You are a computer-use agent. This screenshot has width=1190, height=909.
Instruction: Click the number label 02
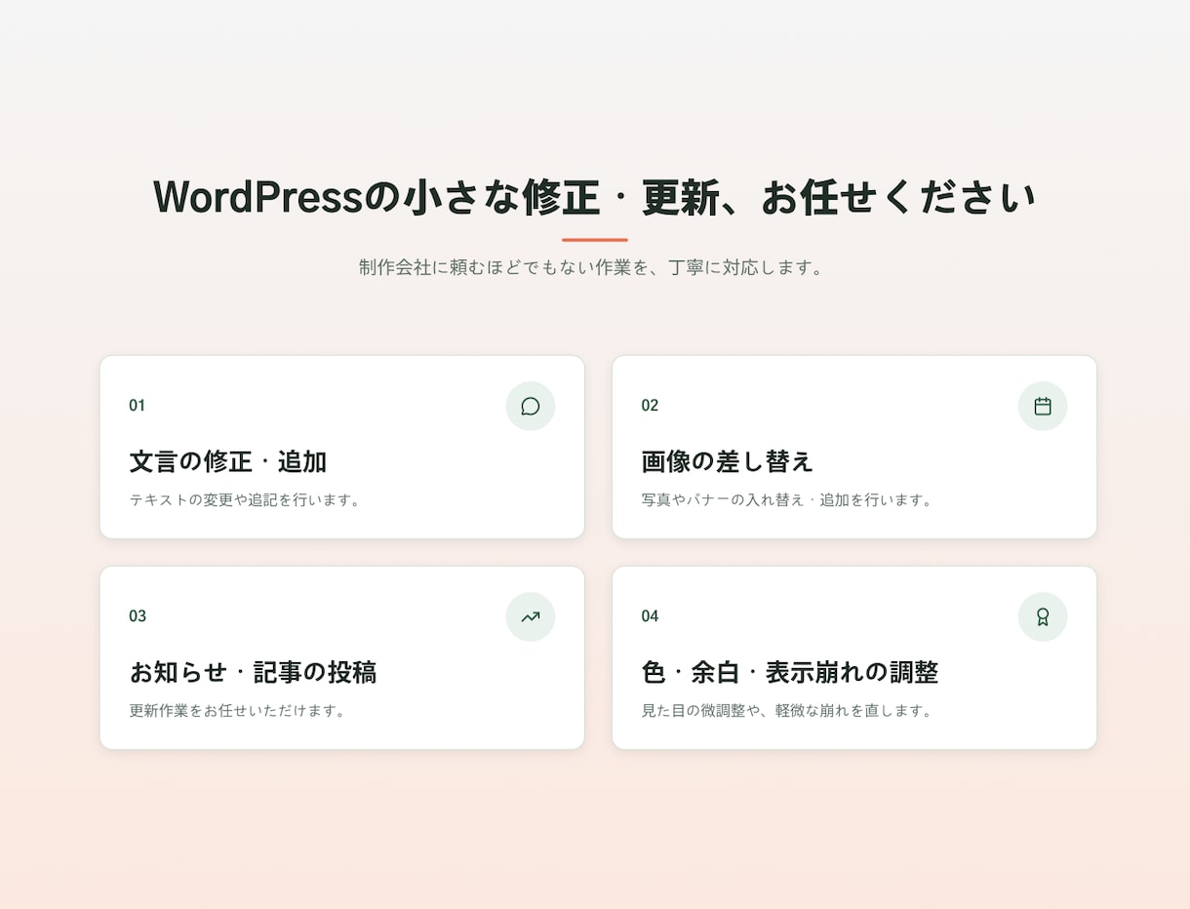(x=650, y=406)
